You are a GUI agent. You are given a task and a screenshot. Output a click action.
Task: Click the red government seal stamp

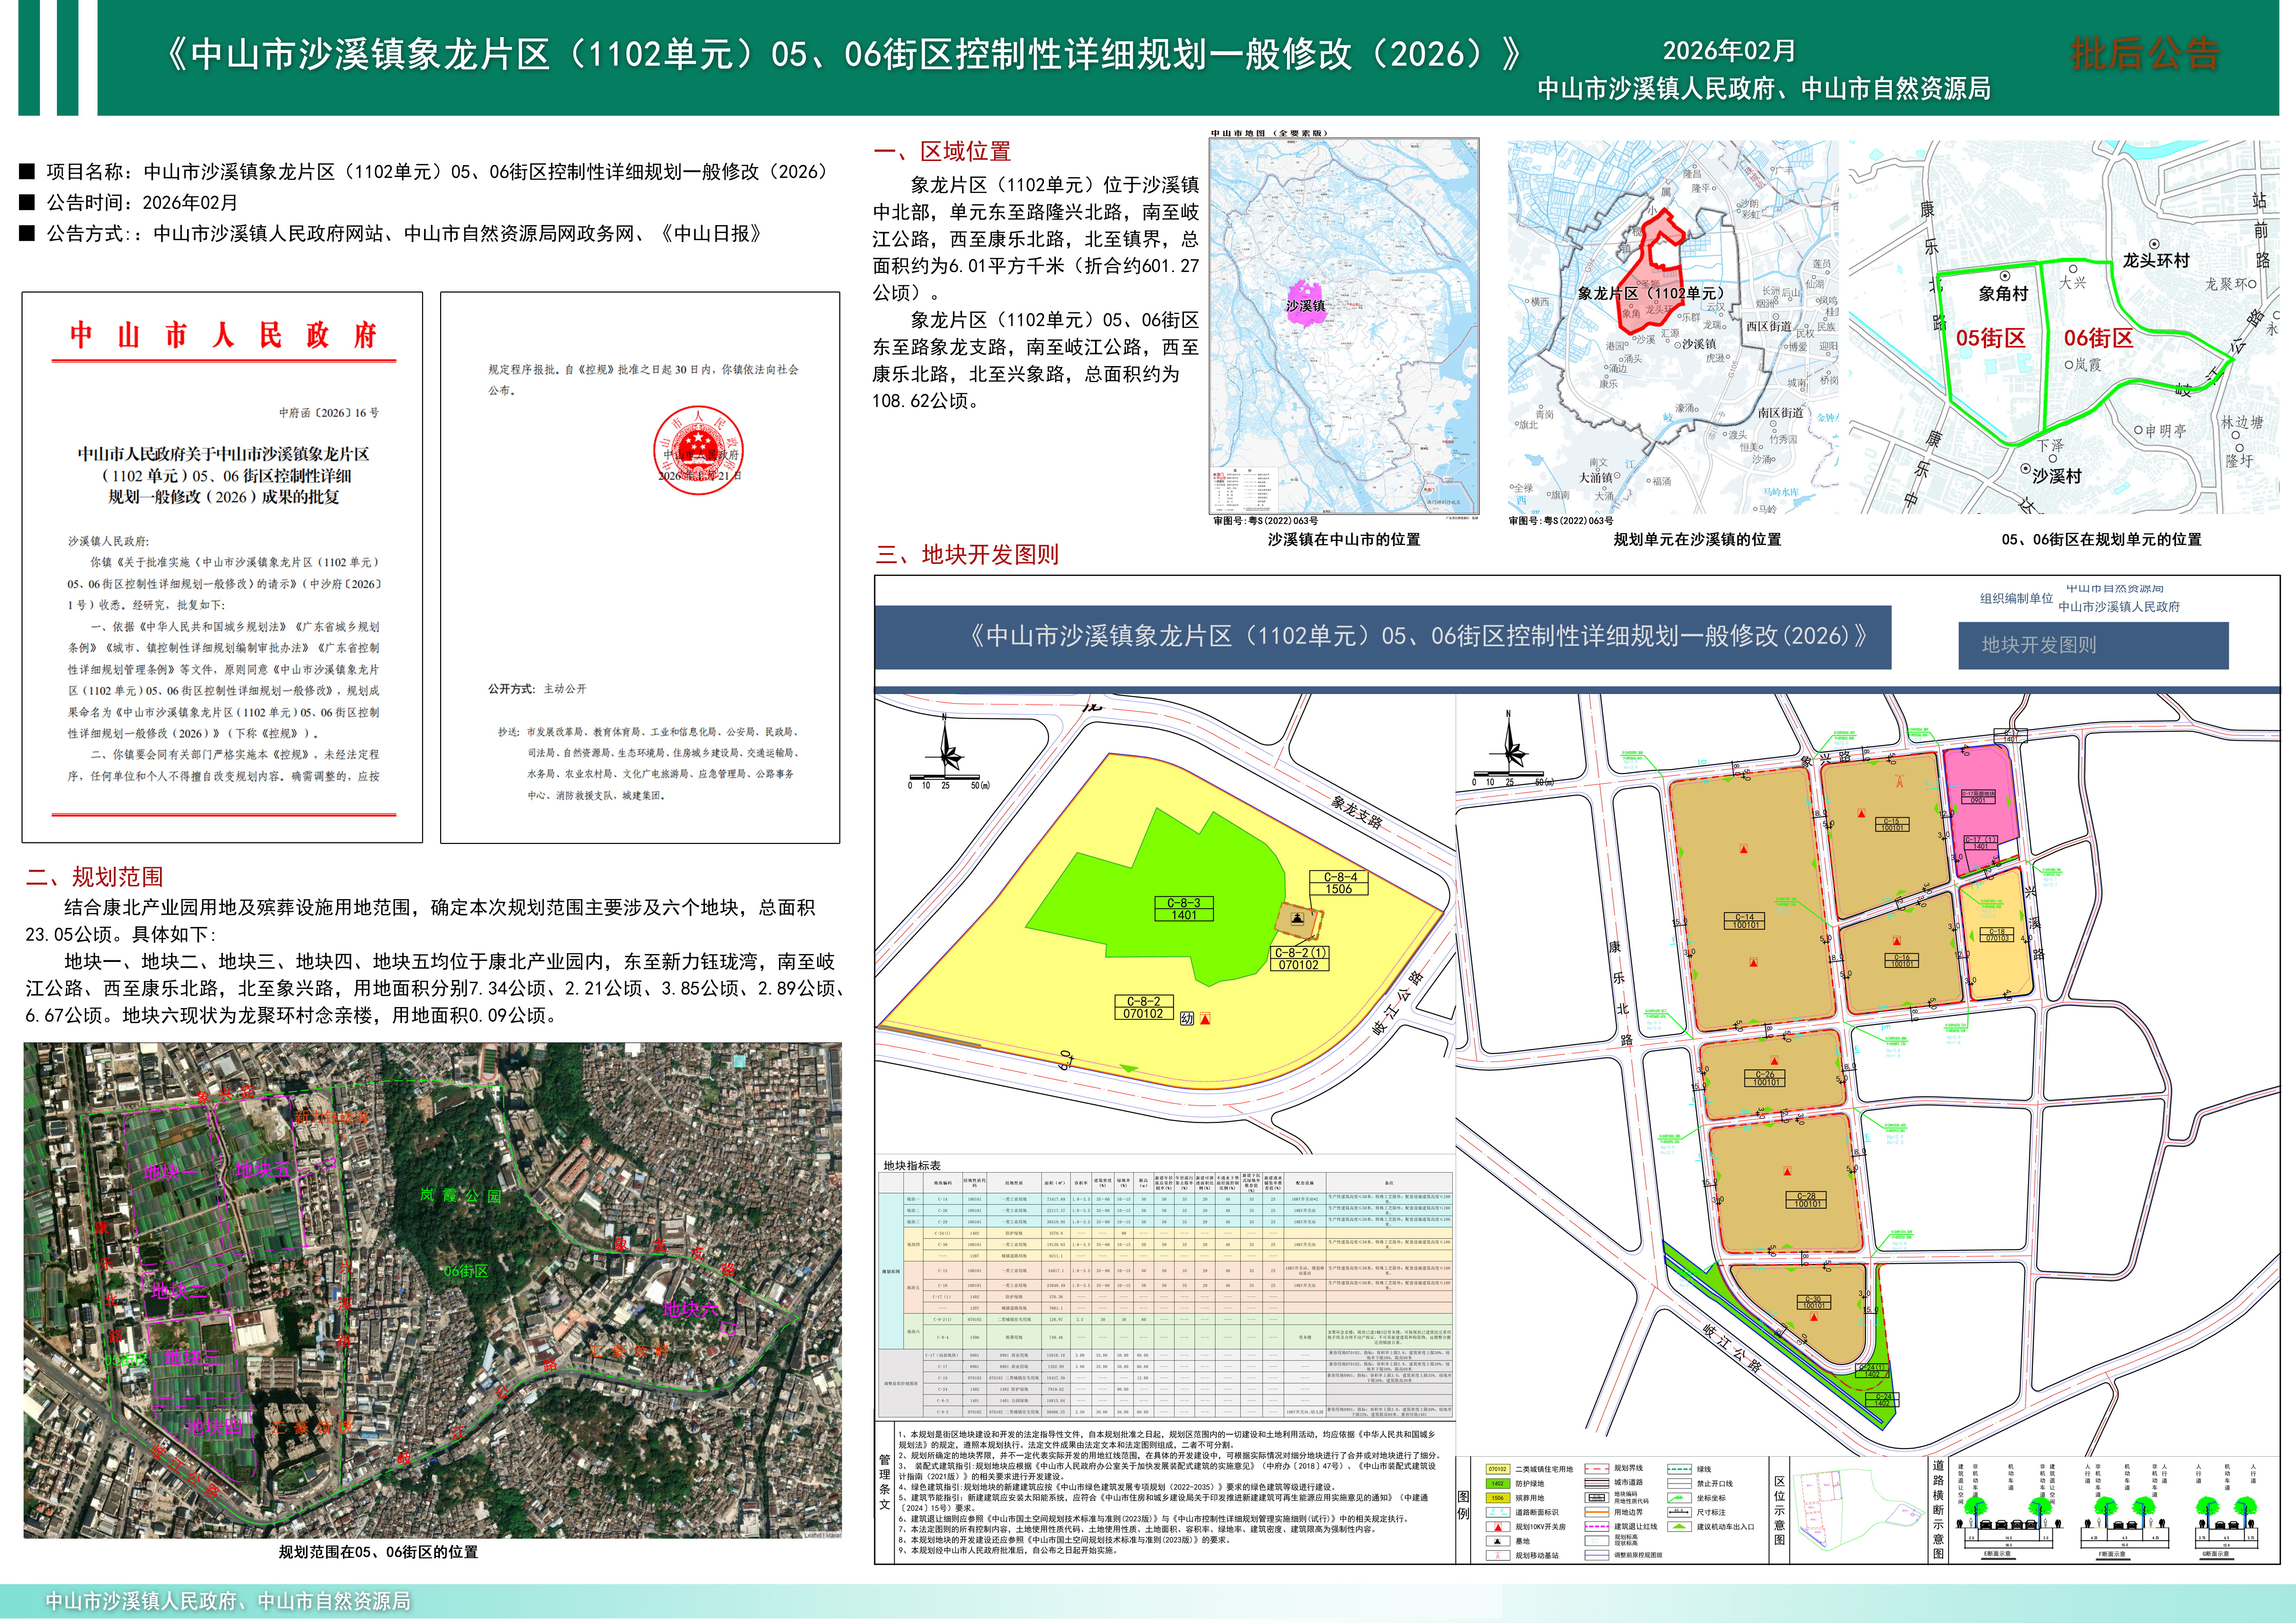pyautogui.click(x=698, y=450)
